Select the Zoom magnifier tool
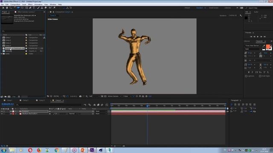 coord(11,8)
